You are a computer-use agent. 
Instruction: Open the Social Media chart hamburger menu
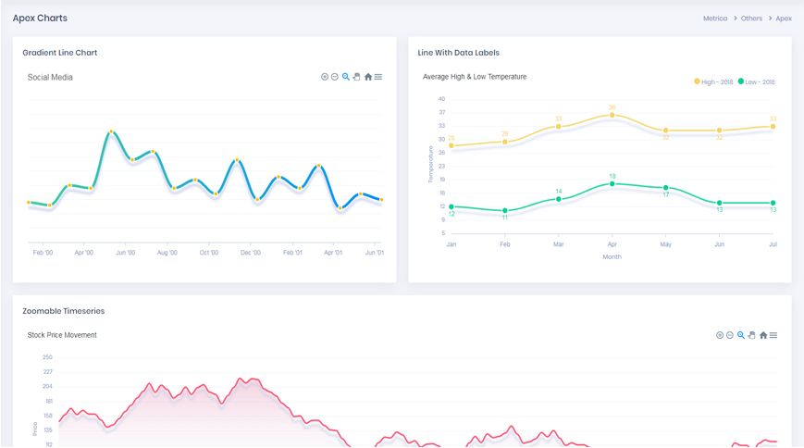(378, 77)
